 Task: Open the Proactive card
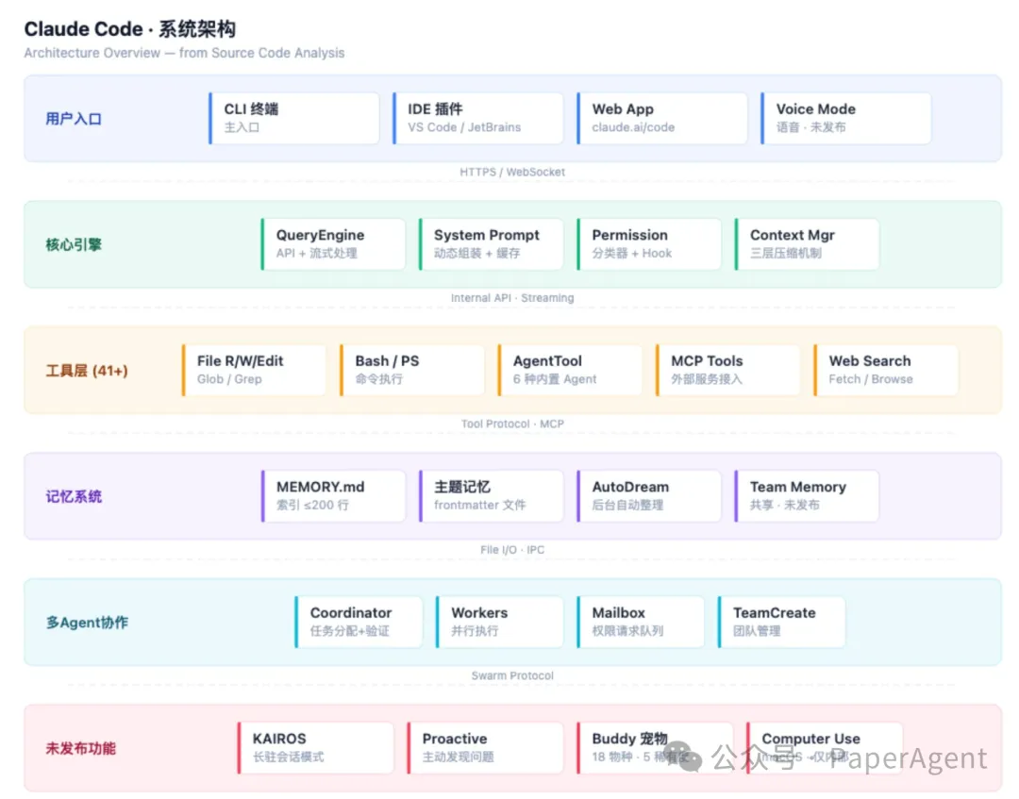[486, 748]
